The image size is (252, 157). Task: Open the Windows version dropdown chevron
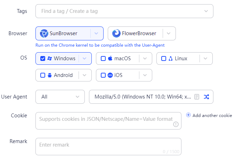click(x=84, y=58)
